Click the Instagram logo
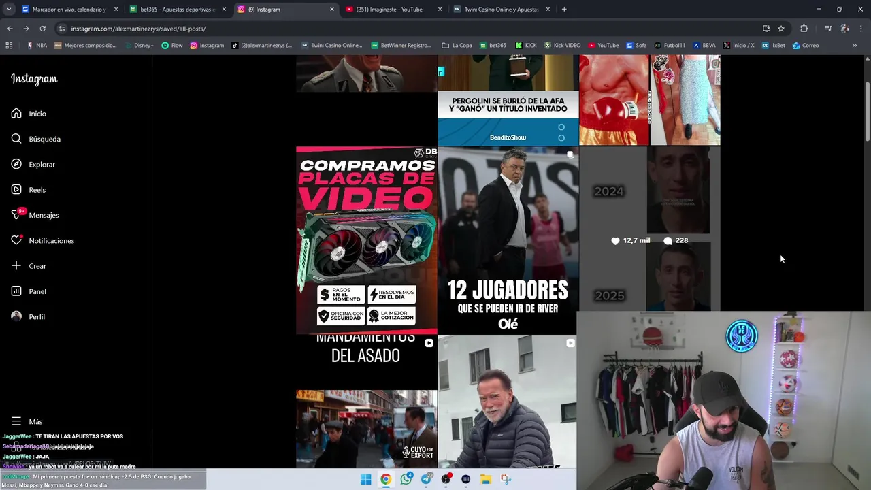Screen dimensions: 871x490 [34, 79]
